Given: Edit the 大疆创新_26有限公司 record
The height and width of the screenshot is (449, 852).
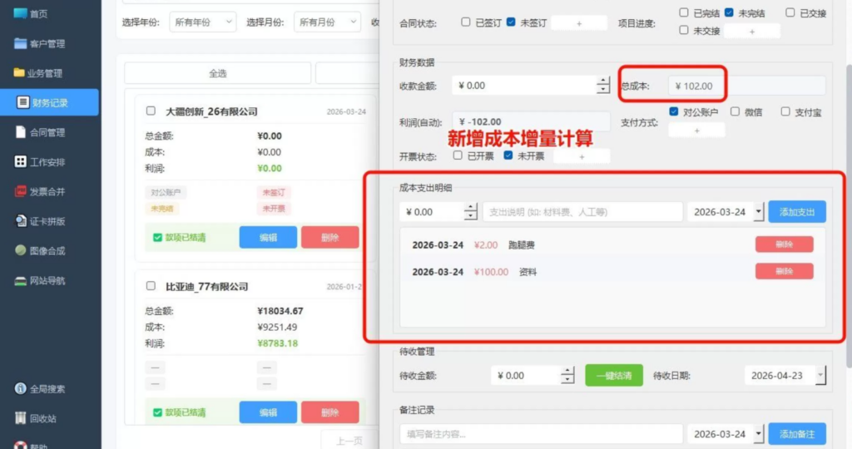Looking at the screenshot, I should [x=268, y=237].
